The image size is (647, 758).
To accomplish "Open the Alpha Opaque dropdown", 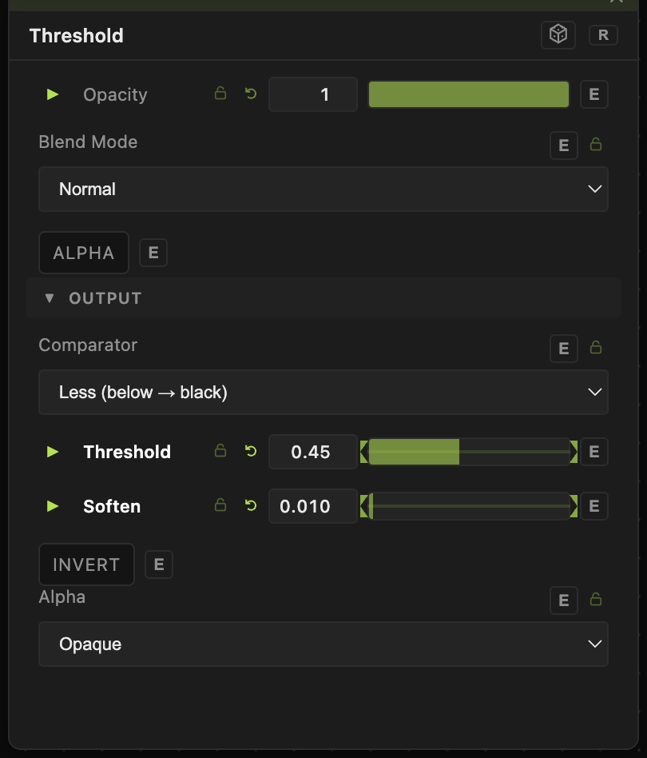I will point(323,644).
